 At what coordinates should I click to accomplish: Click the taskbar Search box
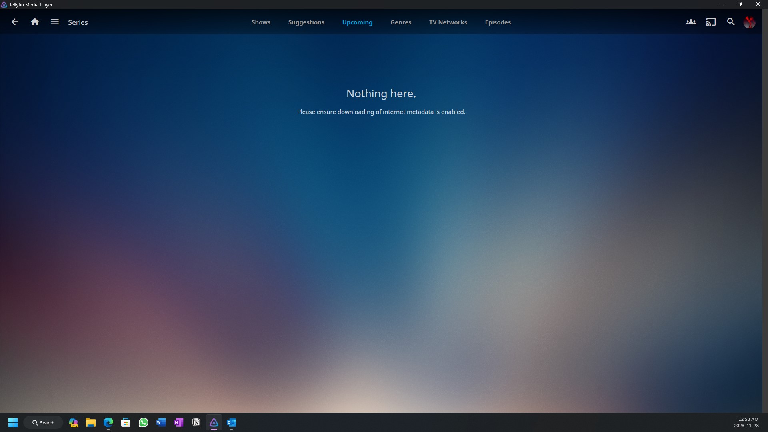coord(43,422)
